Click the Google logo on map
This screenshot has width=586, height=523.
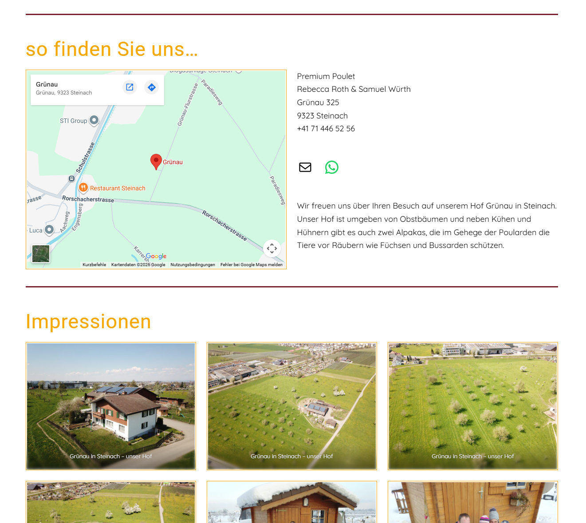tap(156, 256)
